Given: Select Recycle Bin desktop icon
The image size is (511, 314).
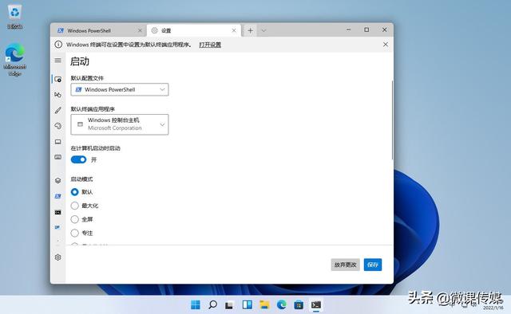Looking at the screenshot, I should pyautogui.click(x=14, y=17).
